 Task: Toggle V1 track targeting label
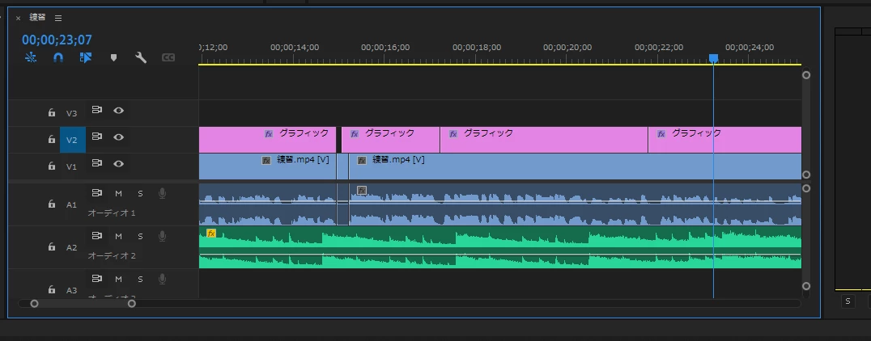72,166
